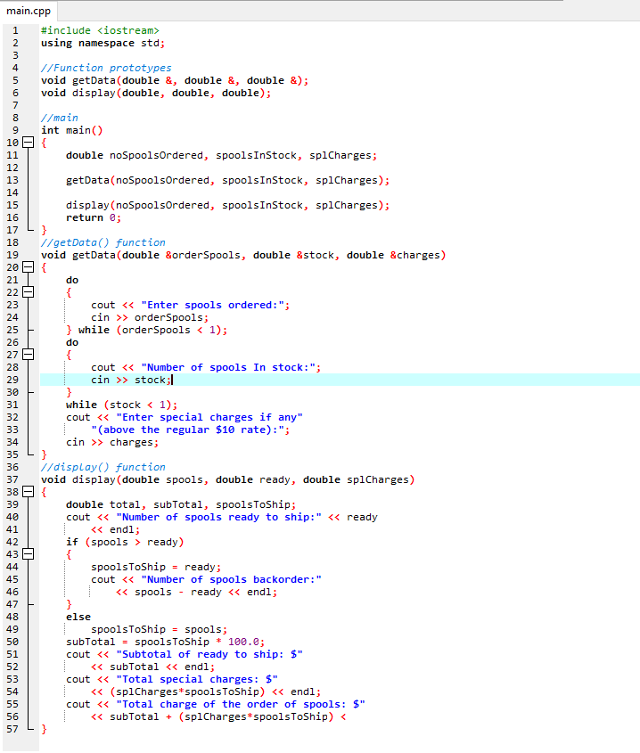The height and width of the screenshot is (753, 640).
Task: Click the string "Total charge of the order of spools: $"
Action: point(241,705)
